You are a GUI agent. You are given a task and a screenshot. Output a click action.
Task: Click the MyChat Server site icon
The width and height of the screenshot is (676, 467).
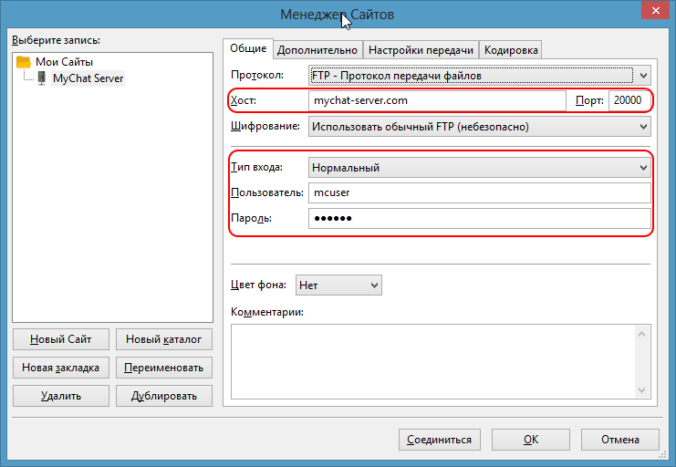(x=41, y=78)
